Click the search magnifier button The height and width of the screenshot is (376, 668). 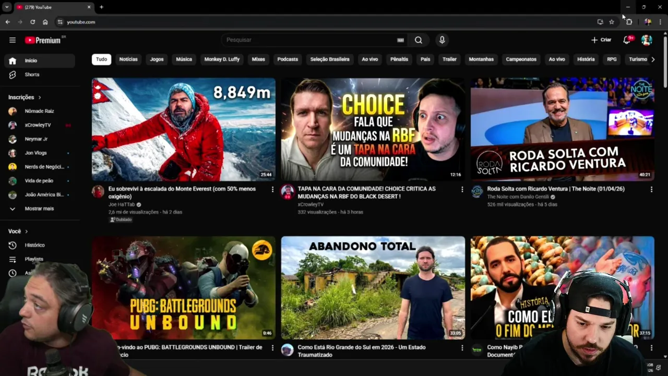419,40
